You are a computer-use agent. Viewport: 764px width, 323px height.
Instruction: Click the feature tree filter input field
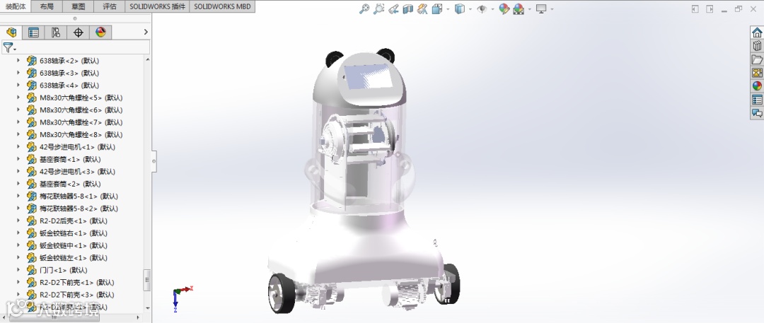point(83,47)
